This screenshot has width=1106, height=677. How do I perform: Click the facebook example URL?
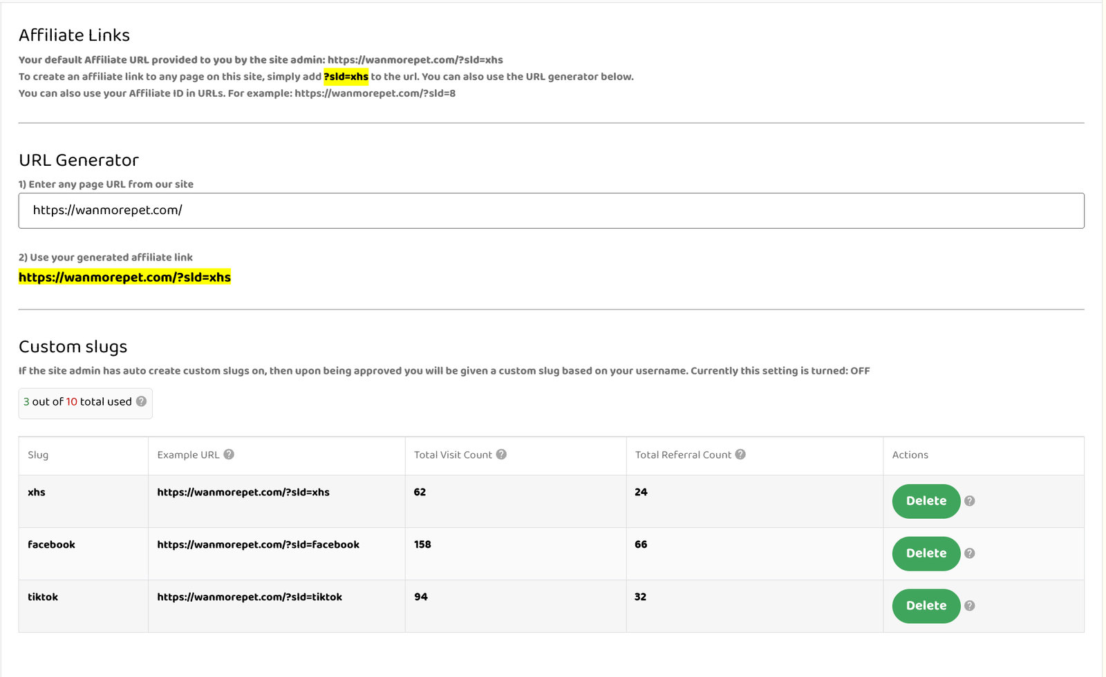tap(258, 545)
